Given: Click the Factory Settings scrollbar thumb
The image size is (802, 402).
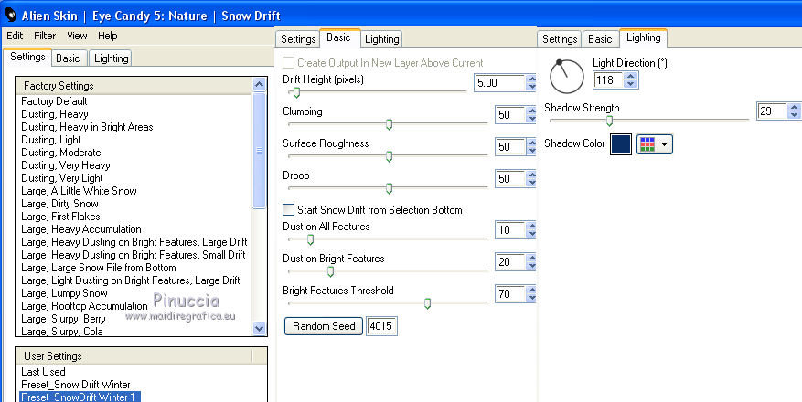Looking at the screenshot, I should point(260,150).
